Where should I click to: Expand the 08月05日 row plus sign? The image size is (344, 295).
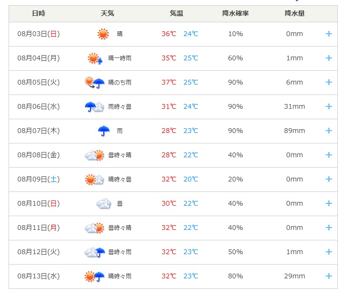[329, 82]
